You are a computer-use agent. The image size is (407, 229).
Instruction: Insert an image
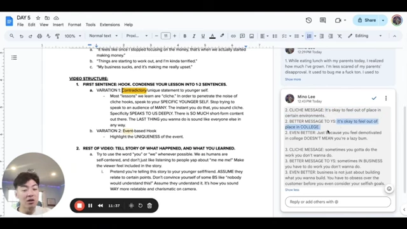tap(252, 36)
